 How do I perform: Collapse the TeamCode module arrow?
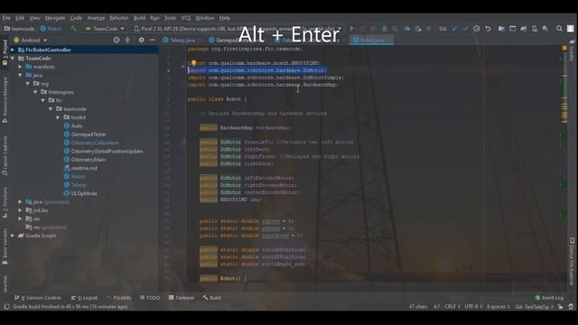pos(13,58)
